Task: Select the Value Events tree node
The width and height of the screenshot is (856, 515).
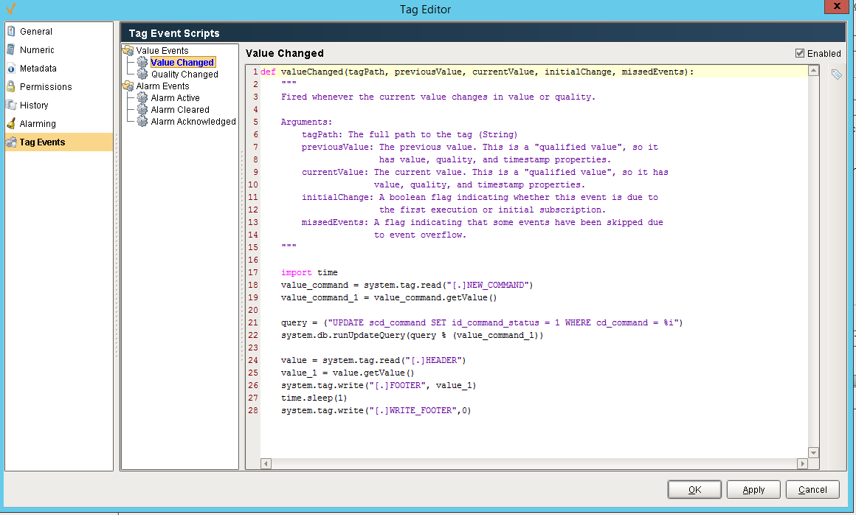Action: [162, 51]
